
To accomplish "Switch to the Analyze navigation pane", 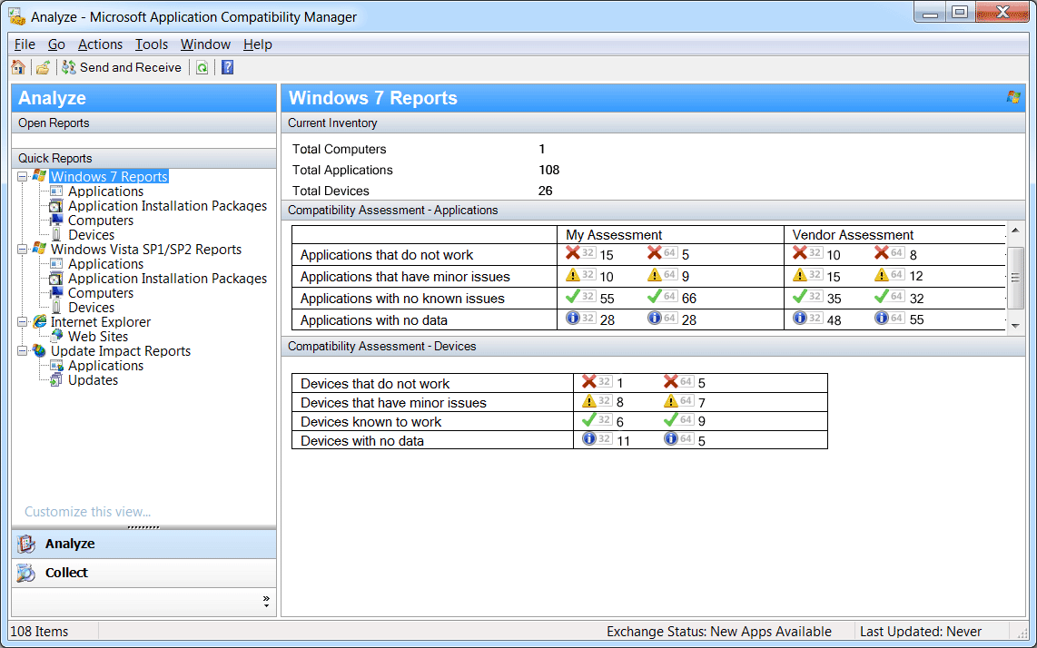I will pyautogui.click(x=143, y=545).
